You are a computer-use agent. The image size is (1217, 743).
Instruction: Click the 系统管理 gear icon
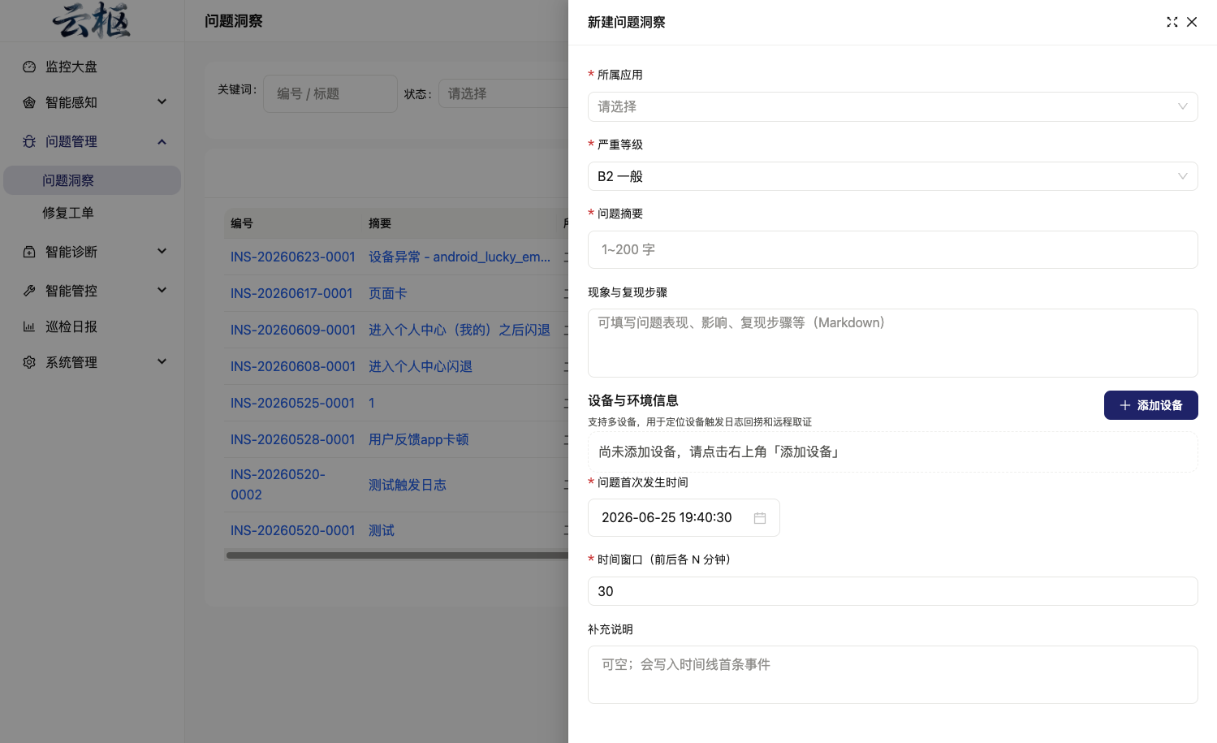coord(29,362)
